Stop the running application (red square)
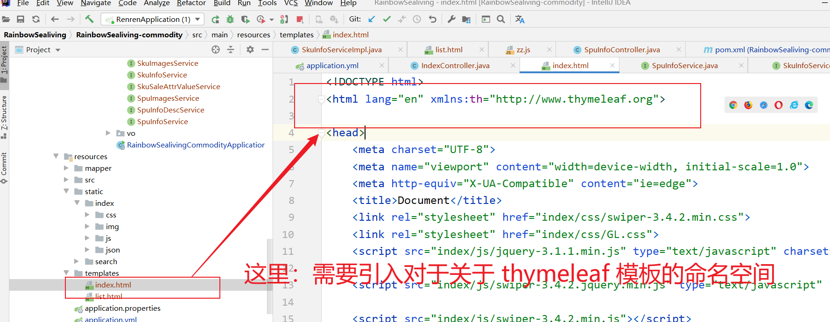Screen dimensions: 830x322 point(300,19)
